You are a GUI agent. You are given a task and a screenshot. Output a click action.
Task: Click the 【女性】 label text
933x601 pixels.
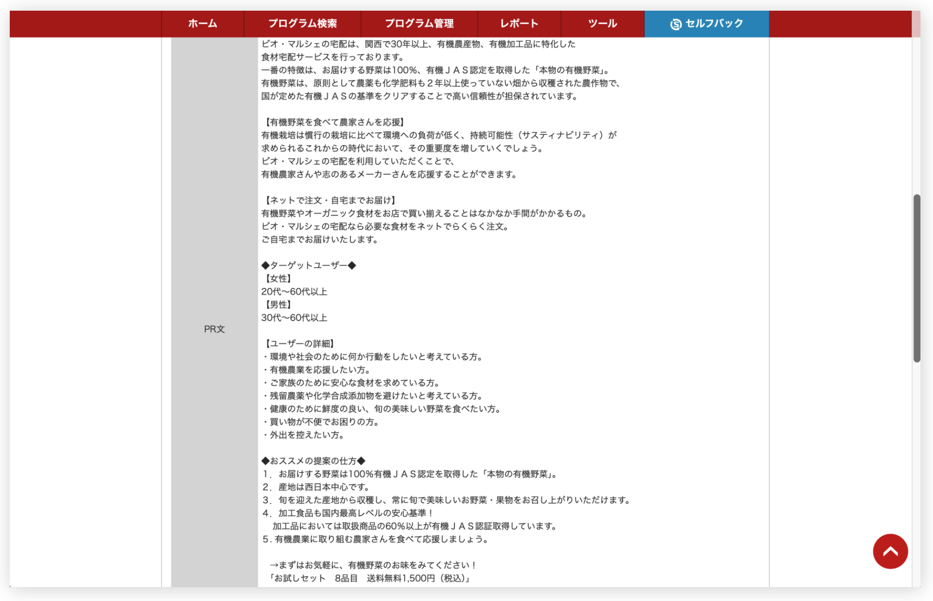[278, 278]
